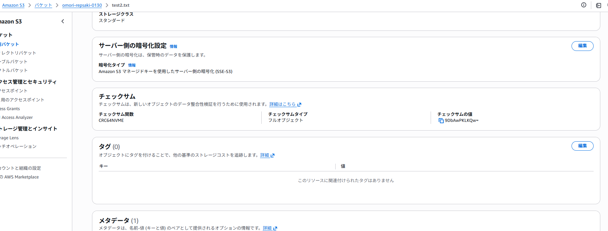608x231 pixels.
Task: Collapse the Amazon S3 sidebar navigation
Action: click(x=63, y=21)
